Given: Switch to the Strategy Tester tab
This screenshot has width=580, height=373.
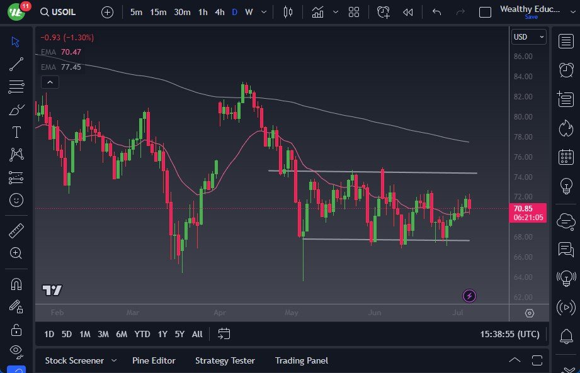Looking at the screenshot, I should [225, 360].
